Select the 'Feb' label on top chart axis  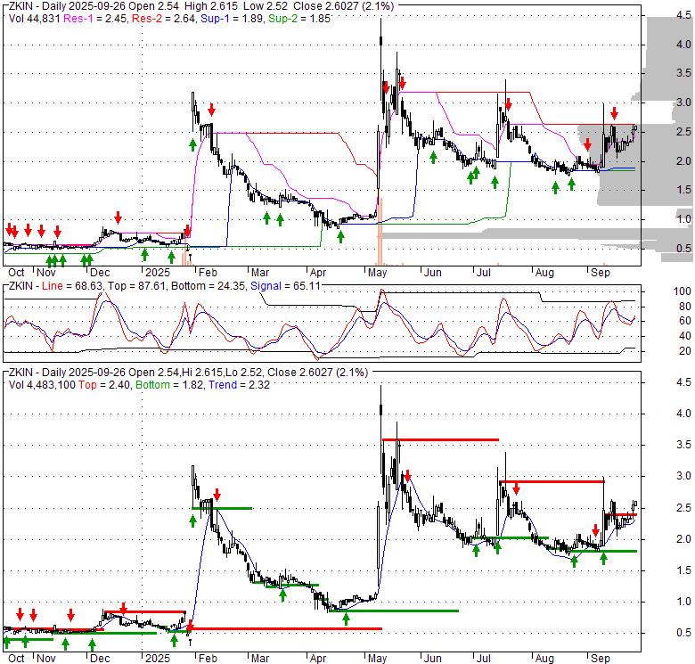pyautogui.click(x=208, y=273)
